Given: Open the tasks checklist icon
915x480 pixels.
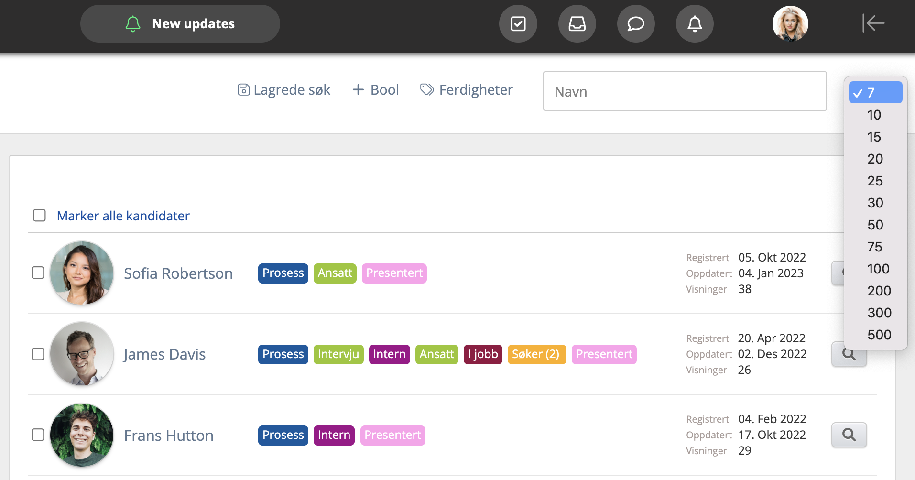Looking at the screenshot, I should 518,24.
